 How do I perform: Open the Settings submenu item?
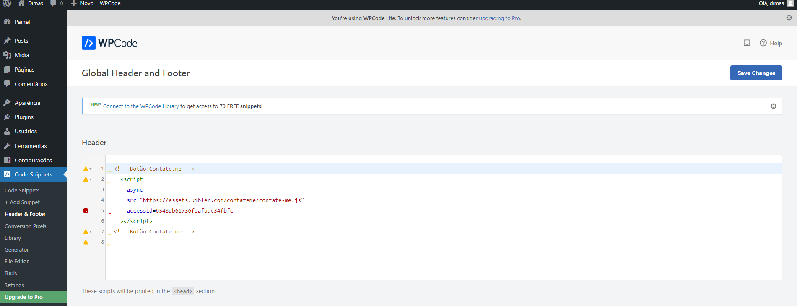tap(14, 285)
